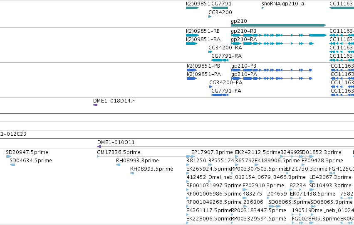Image resolution: width=354 pixels, height=225 pixels.
Task: Click the LD43067.3prime feature arrow
Action: pyautogui.click(x=312, y=181)
